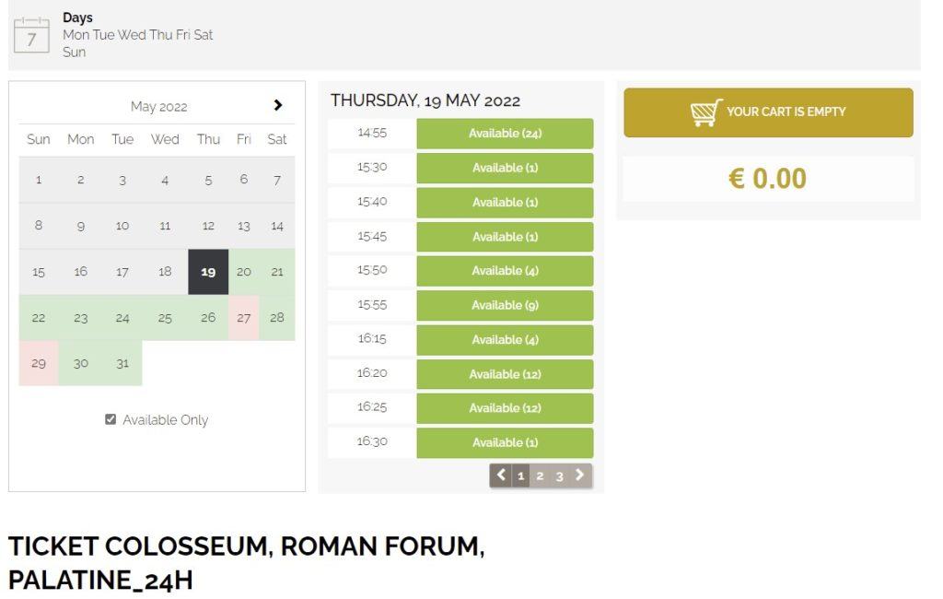Go to previous page of time slots
Screen dimensions: 943x599
(500, 476)
